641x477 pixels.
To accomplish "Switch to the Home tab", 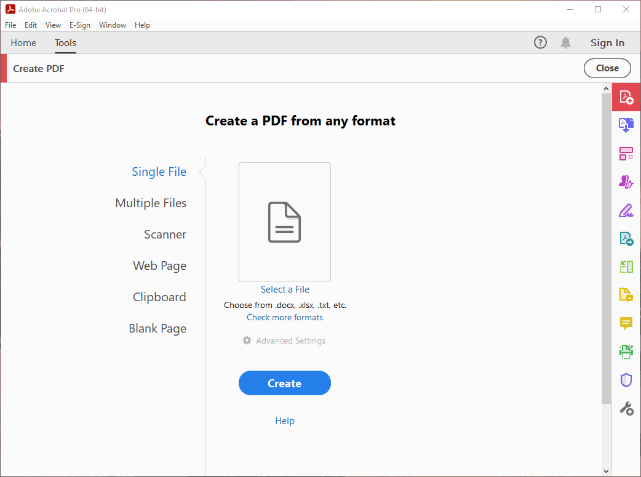I will pyautogui.click(x=23, y=43).
